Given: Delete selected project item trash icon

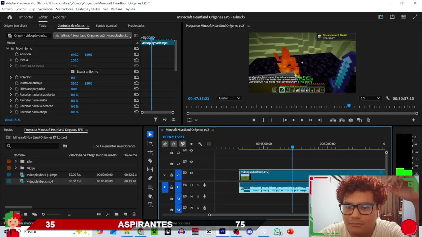Looking at the screenshot, I should (x=134, y=214).
